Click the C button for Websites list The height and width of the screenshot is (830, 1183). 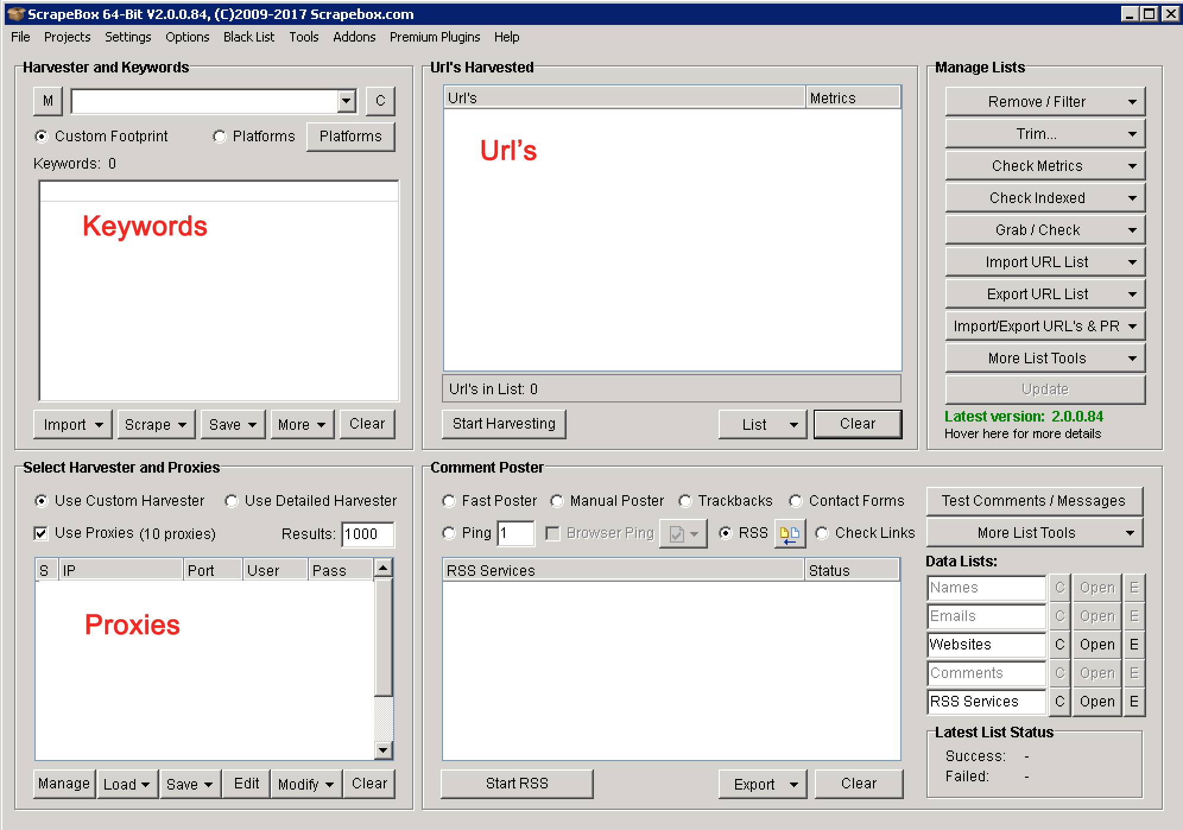(1059, 645)
